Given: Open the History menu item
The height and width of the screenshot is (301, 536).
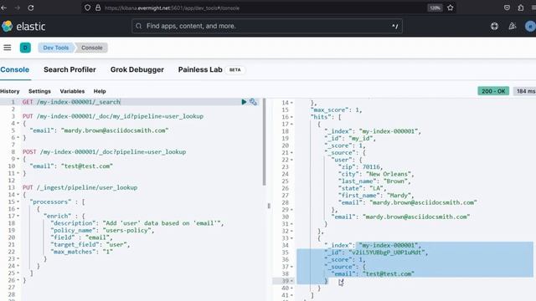Looking at the screenshot, I should [10, 91].
